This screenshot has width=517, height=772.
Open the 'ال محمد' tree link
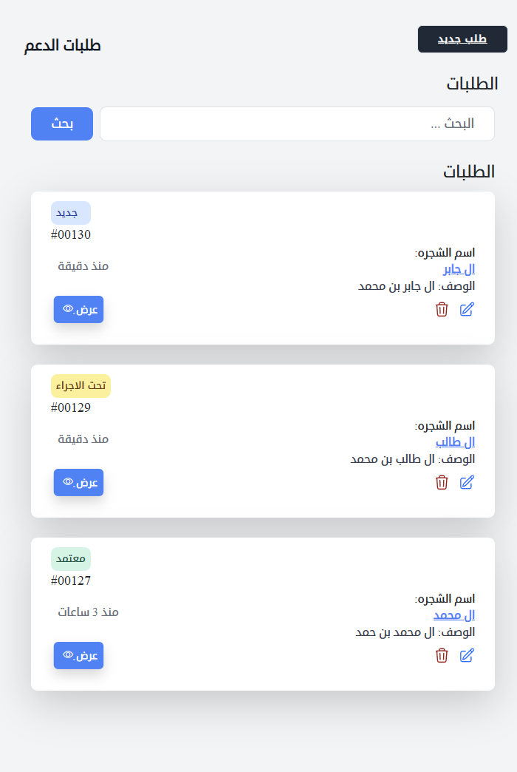(454, 614)
